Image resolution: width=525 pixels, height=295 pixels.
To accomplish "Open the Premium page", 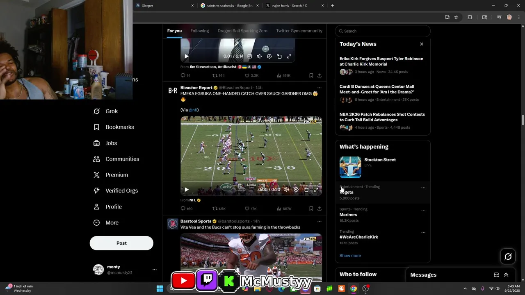I will [x=110, y=175].
